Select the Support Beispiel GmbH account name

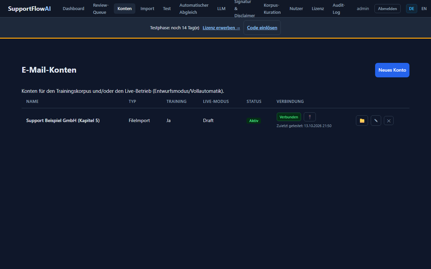click(x=63, y=120)
